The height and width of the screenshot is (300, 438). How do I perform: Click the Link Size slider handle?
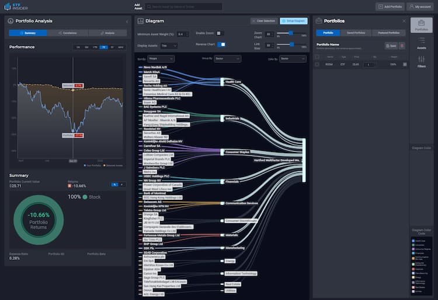(291, 44)
